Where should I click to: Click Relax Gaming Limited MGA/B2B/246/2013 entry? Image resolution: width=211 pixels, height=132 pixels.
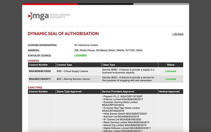126,122
